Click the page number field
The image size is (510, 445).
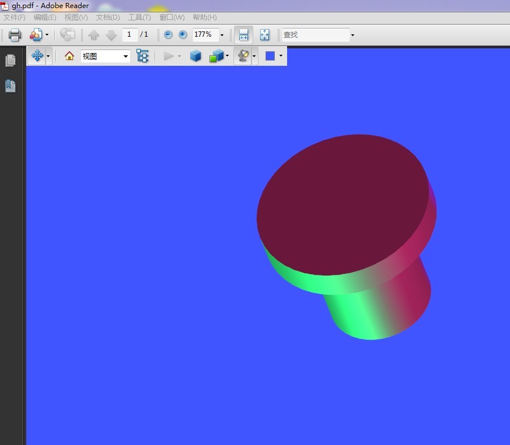click(x=130, y=34)
